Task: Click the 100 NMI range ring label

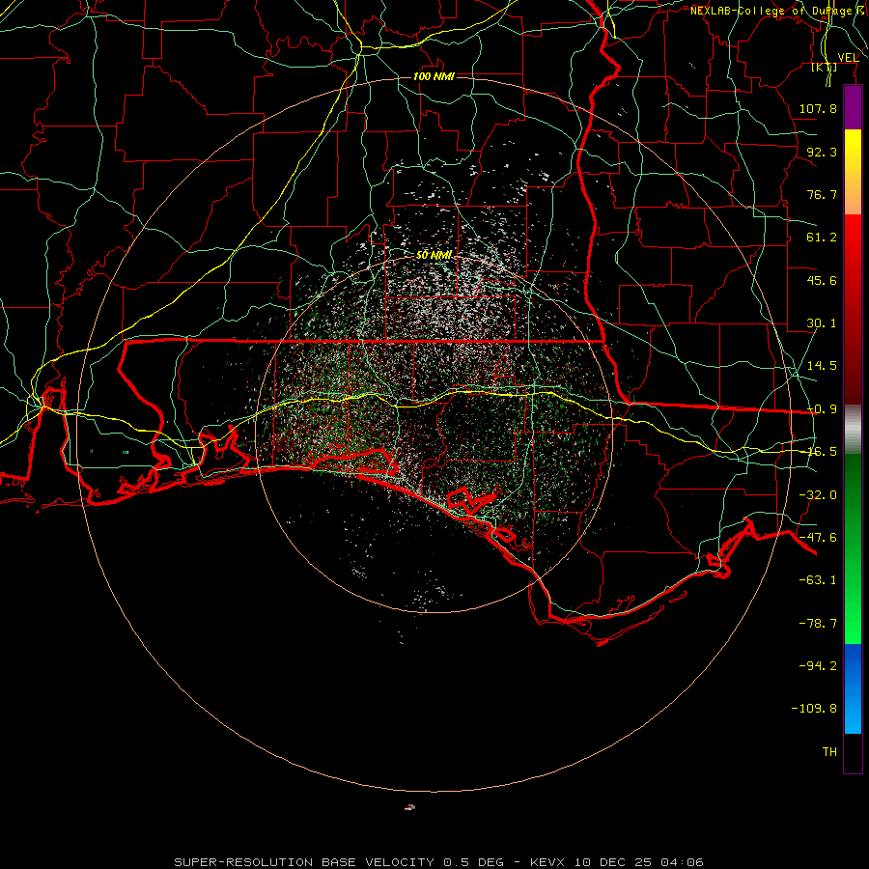Action: 434,76
